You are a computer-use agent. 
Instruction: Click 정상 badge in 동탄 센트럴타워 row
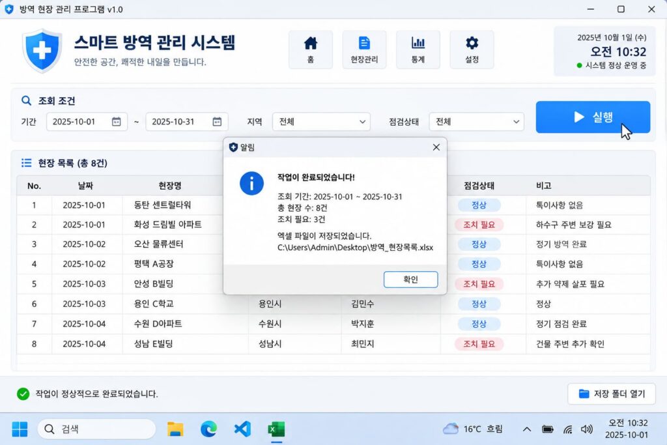point(479,205)
